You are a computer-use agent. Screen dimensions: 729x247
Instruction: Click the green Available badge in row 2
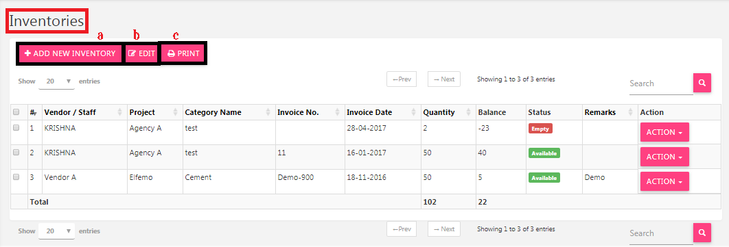click(x=544, y=153)
